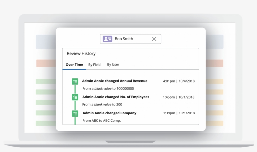Click the Bob Smith name in lookup field

(124, 39)
